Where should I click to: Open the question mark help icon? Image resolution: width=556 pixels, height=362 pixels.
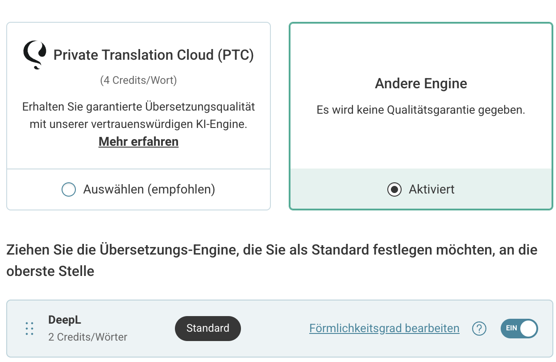pos(479,329)
